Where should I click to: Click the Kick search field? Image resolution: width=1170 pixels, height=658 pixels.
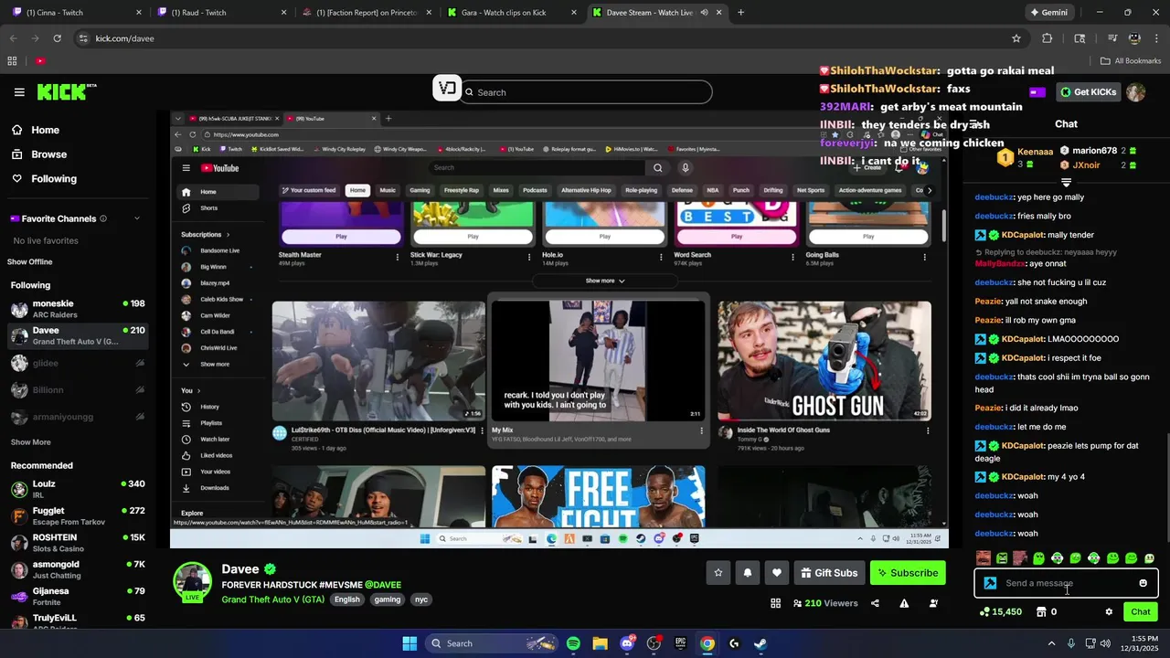point(585,92)
